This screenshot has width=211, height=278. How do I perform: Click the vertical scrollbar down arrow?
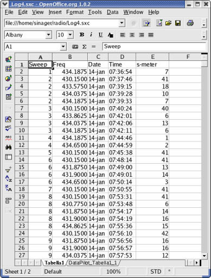click(204, 256)
